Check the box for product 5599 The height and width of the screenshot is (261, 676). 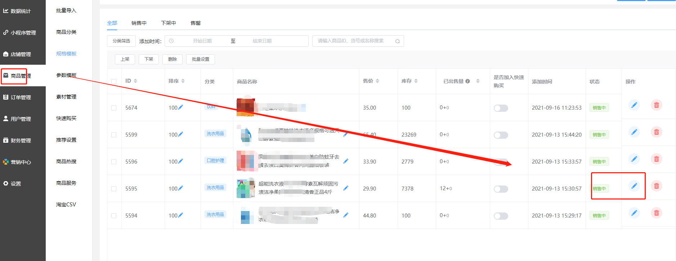click(114, 135)
